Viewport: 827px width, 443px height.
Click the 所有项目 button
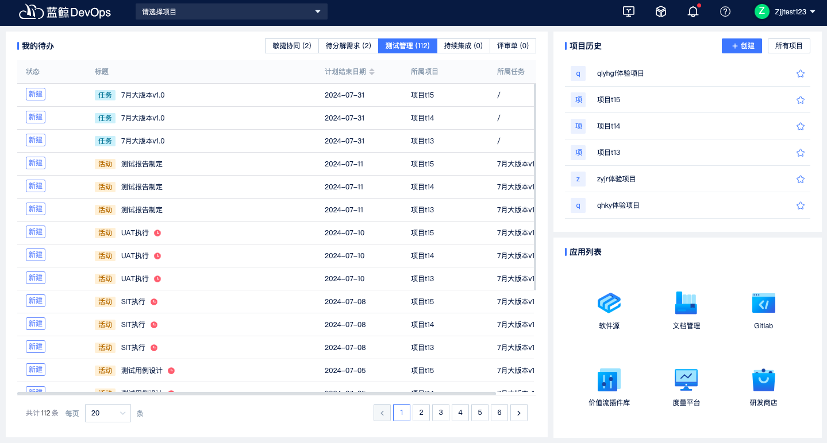click(789, 46)
